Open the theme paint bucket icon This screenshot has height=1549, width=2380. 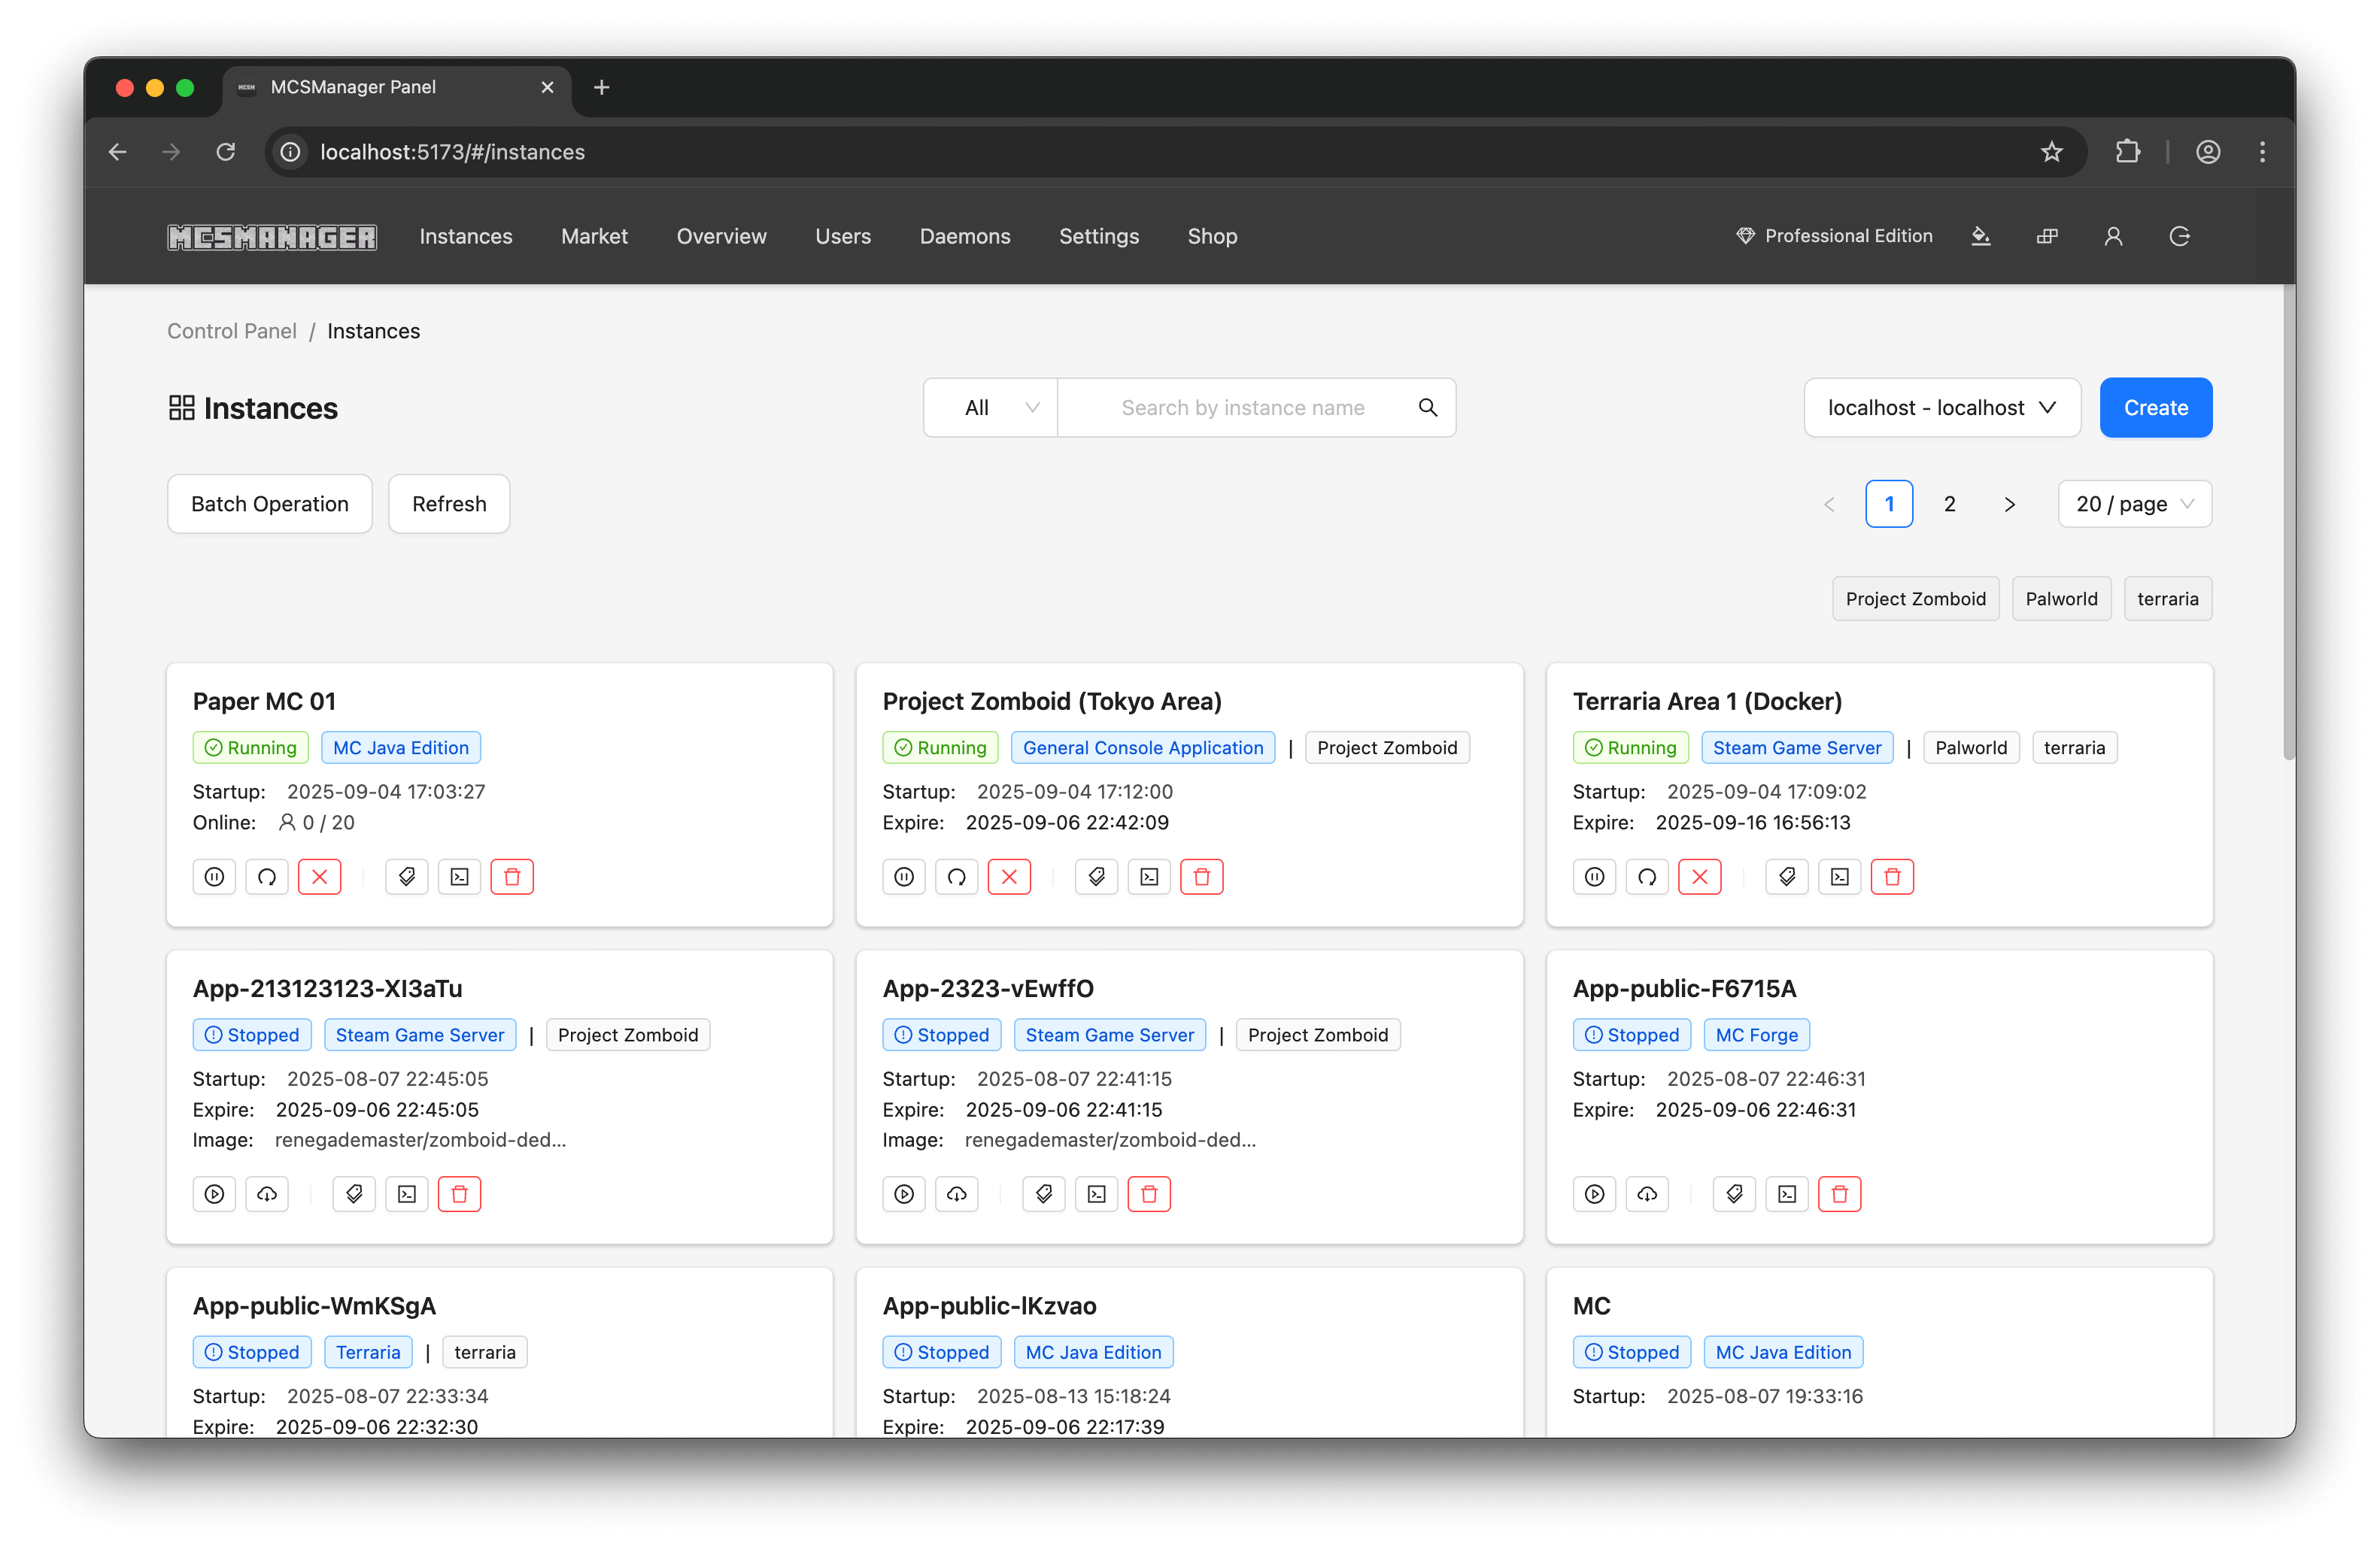click(x=1980, y=236)
